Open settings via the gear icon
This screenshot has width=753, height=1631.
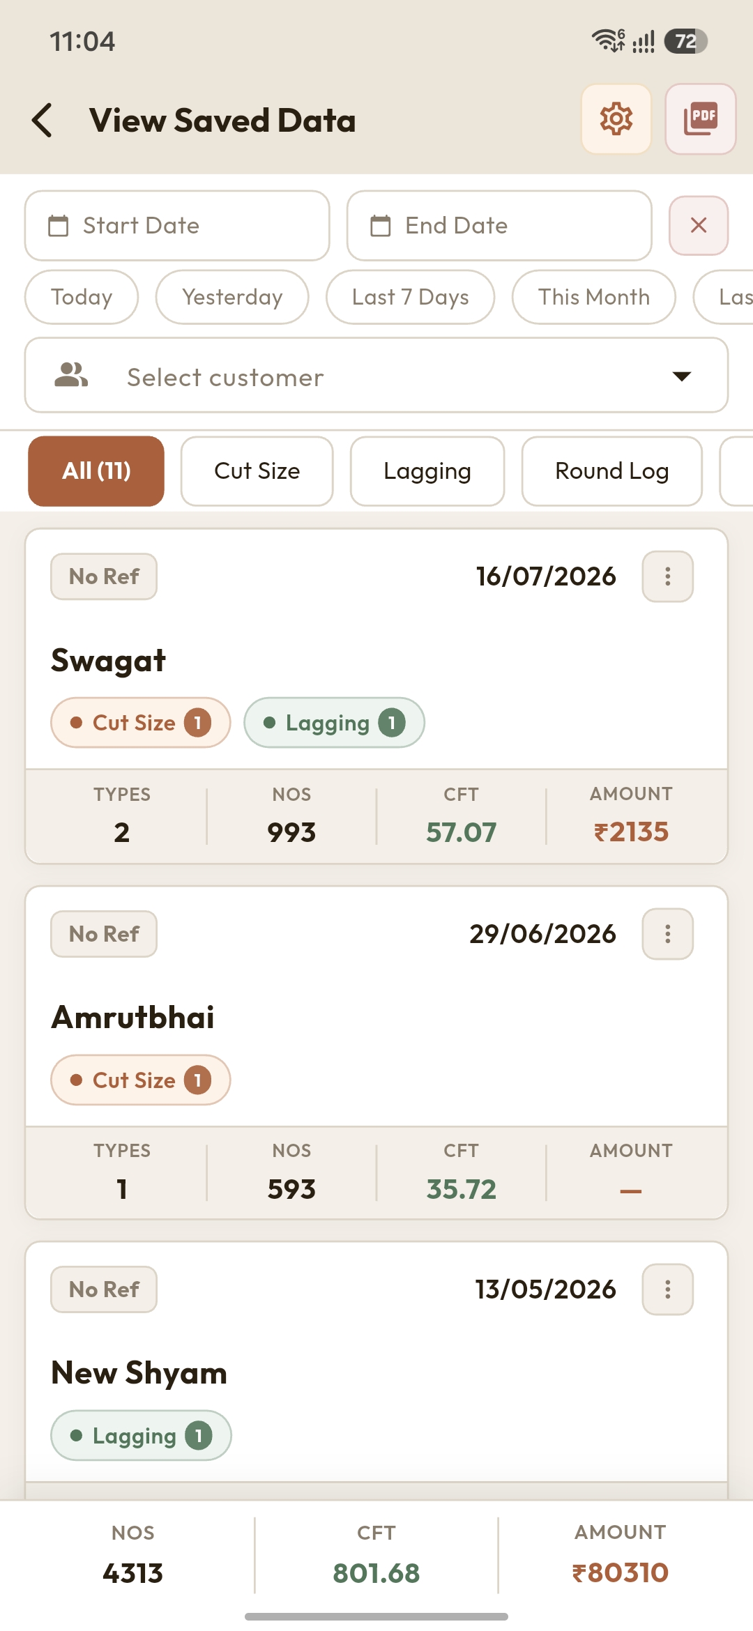(x=616, y=119)
